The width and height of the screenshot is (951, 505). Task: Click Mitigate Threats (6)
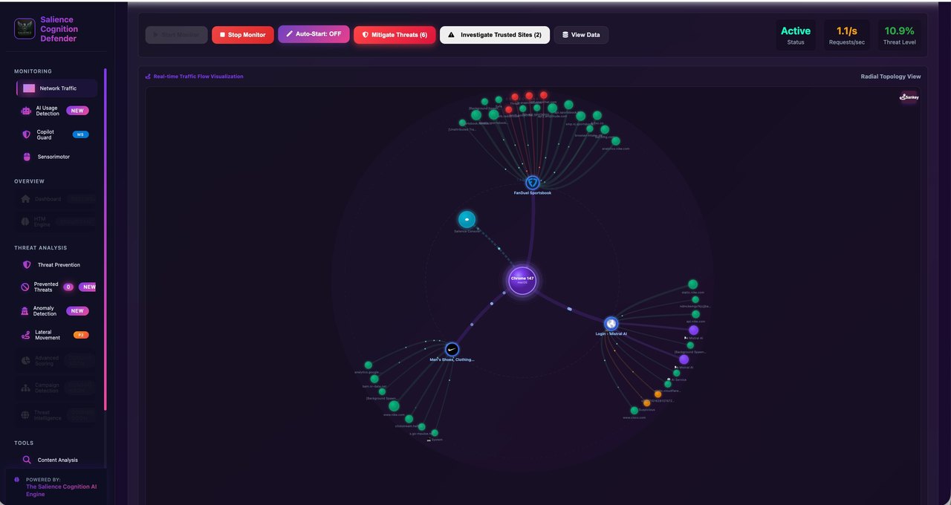tap(395, 35)
